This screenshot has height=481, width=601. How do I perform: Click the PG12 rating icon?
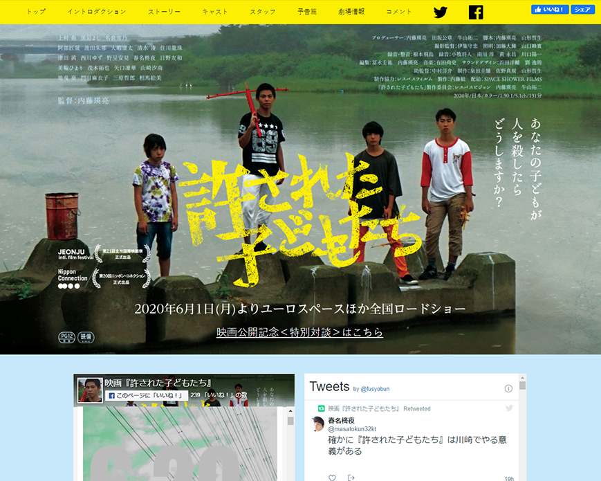(x=66, y=336)
